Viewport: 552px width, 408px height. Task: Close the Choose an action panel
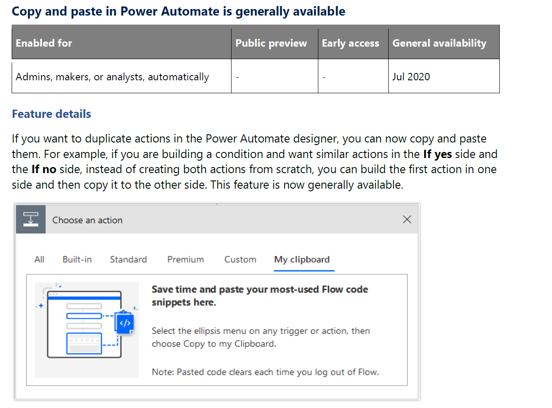(x=406, y=219)
